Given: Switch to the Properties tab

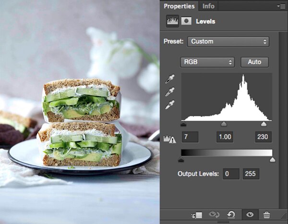Looking at the screenshot, I should point(179,6).
